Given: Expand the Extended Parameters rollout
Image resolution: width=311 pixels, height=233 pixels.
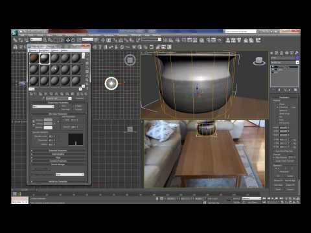Looking at the screenshot, I should [x=58, y=151].
